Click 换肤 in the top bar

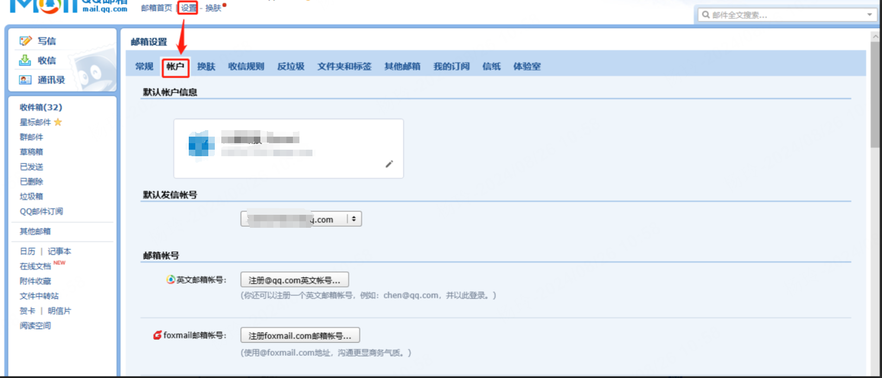(x=213, y=8)
